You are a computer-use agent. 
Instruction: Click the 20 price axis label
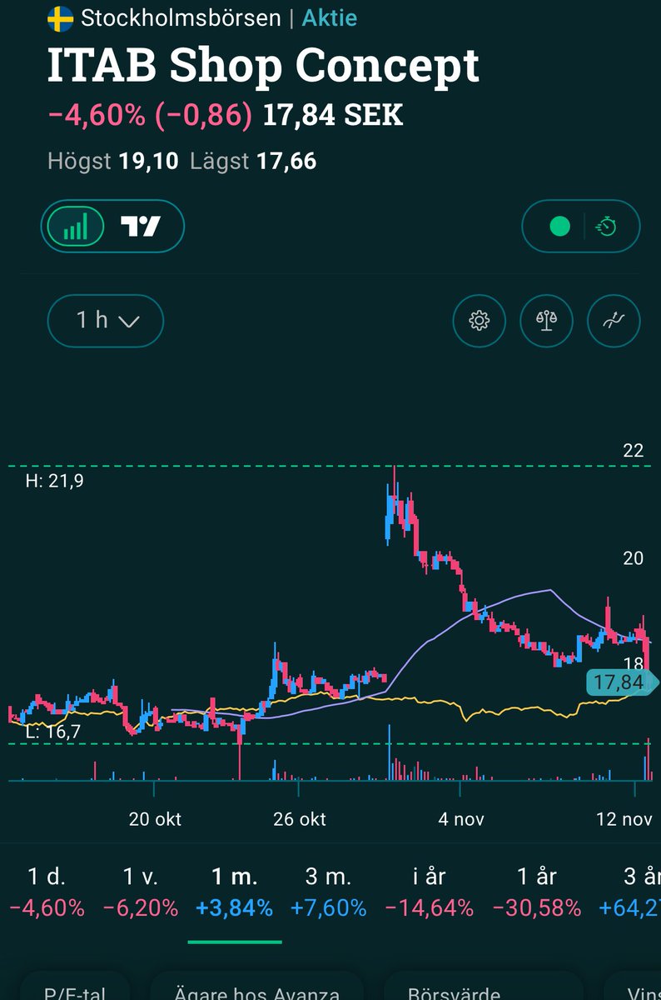click(634, 557)
